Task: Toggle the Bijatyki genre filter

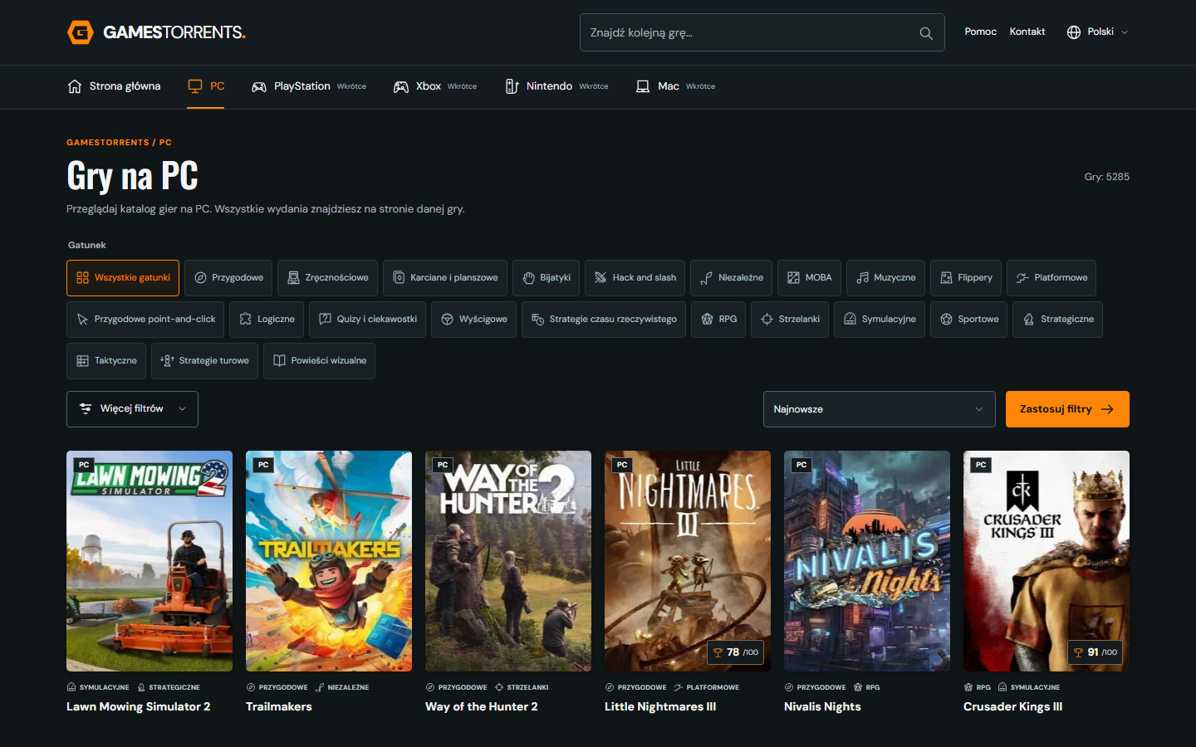Action: pyautogui.click(x=547, y=278)
